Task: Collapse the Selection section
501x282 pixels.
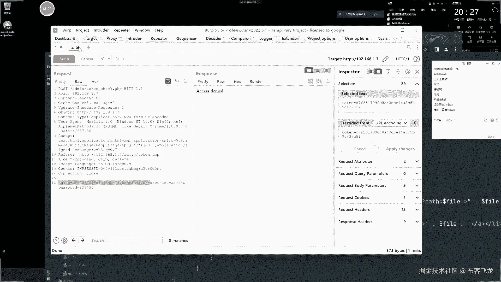Action: click(x=417, y=84)
